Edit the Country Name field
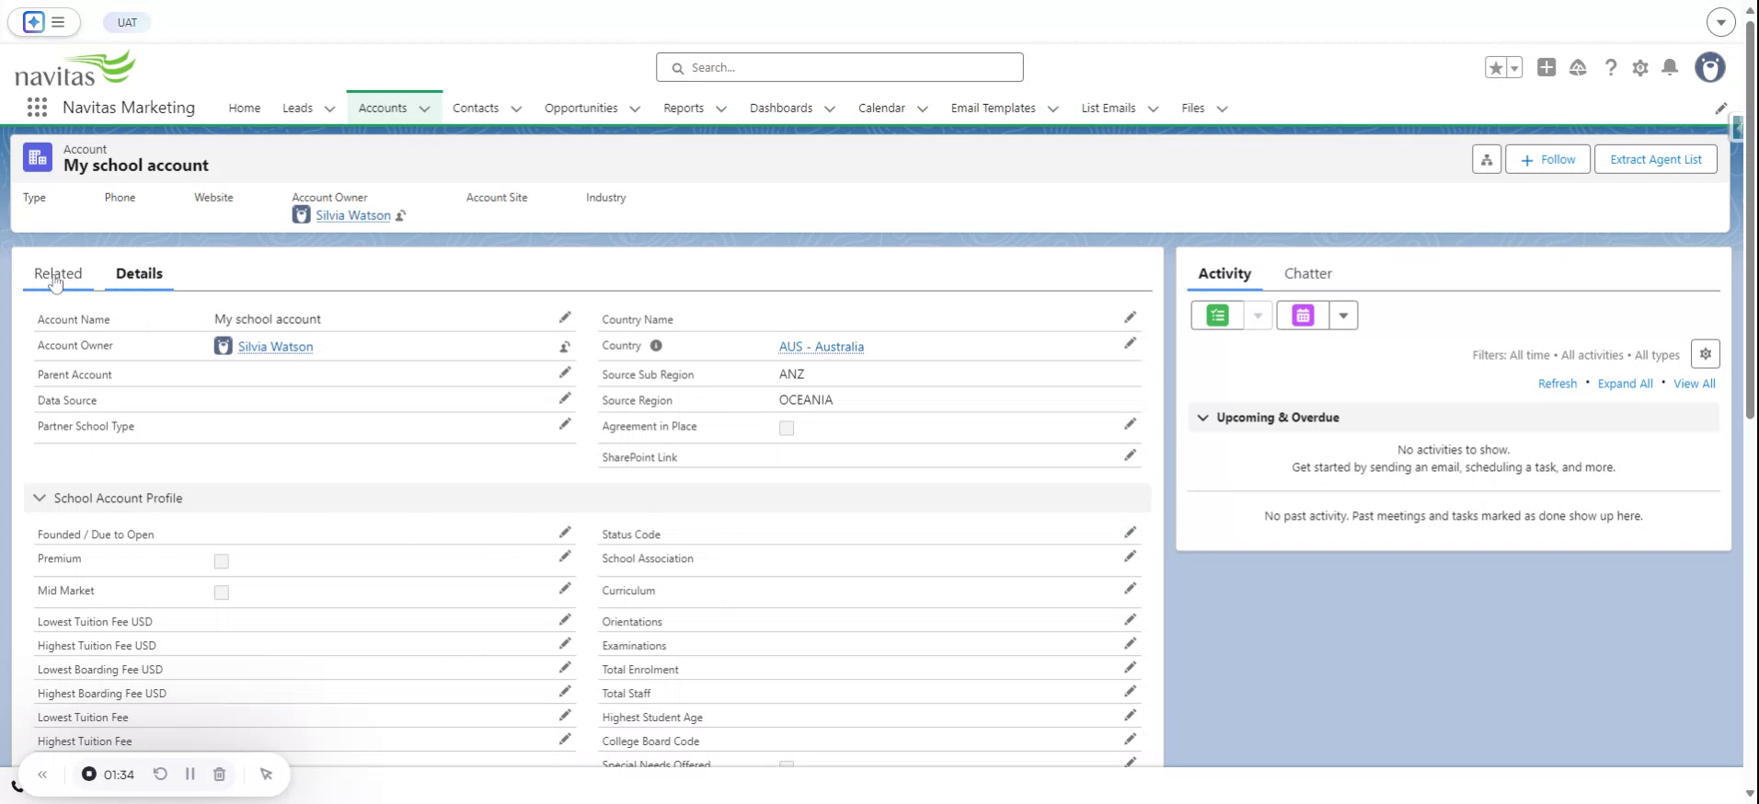The image size is (1759, 804). pyautogui.click(x=1130, y=317)
